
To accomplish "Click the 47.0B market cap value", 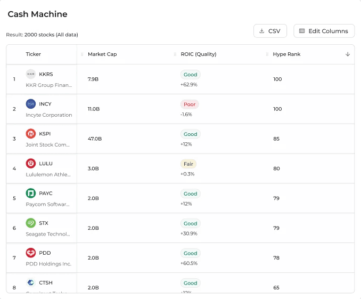I will (95, 139).
